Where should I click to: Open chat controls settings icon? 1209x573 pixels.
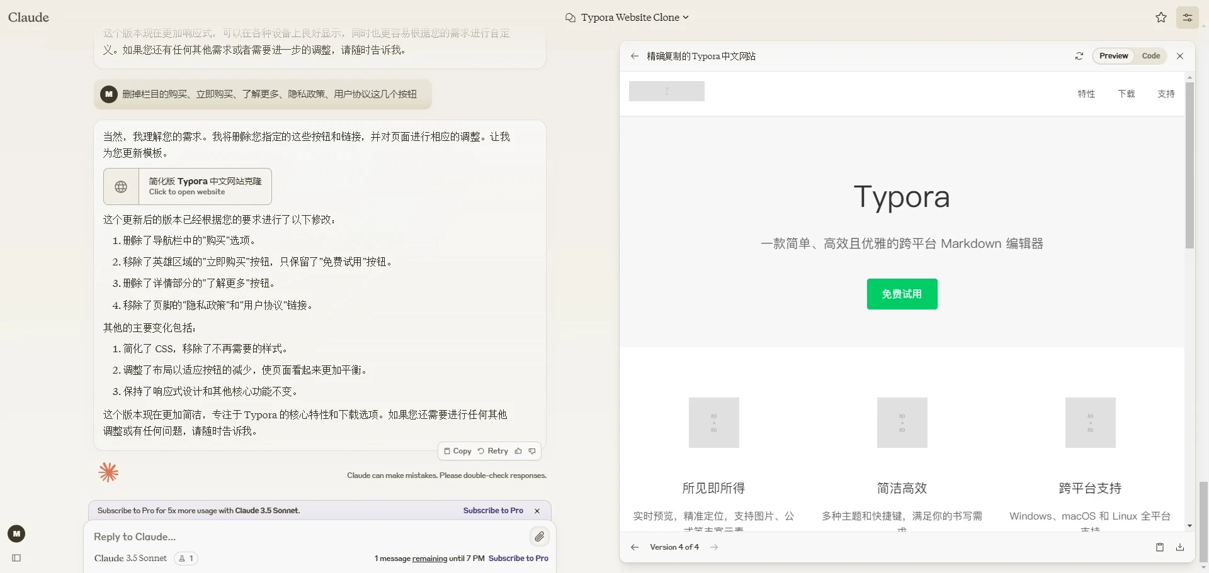pos(1188,18)
